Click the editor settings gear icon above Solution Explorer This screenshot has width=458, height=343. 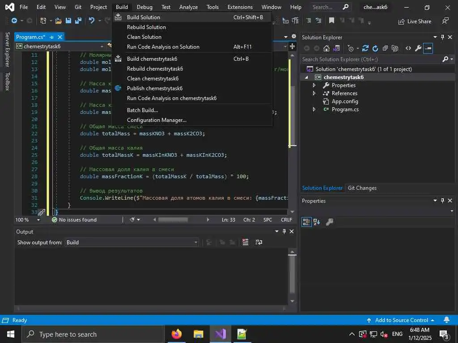pos(294,37)
